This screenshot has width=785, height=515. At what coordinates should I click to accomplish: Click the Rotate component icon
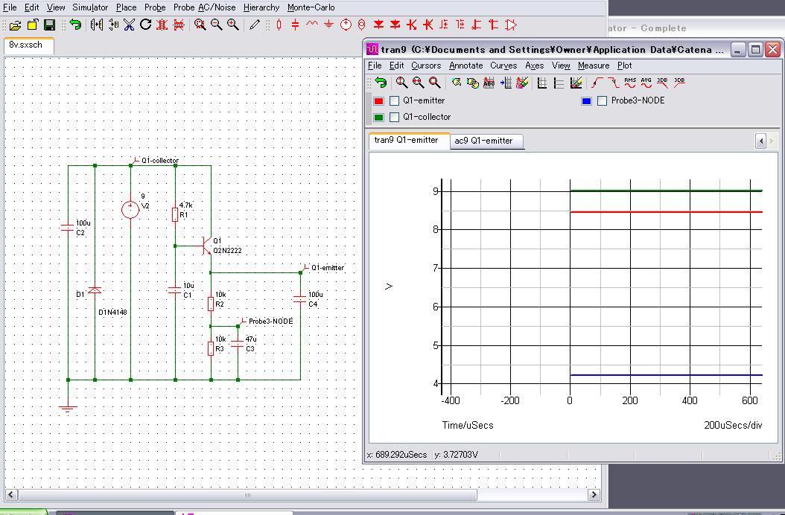pos(145,25)
